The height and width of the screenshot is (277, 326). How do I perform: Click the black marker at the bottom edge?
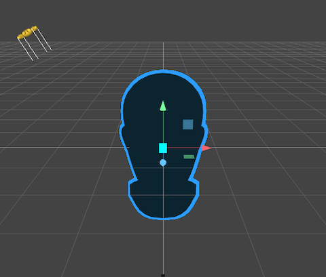163,276
